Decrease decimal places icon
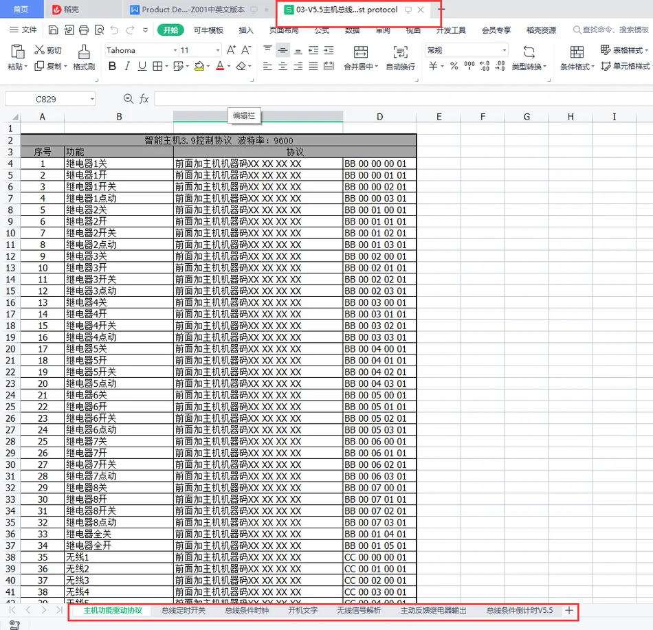The height and width of the screenshot is (630, 653). click(500, 66)
